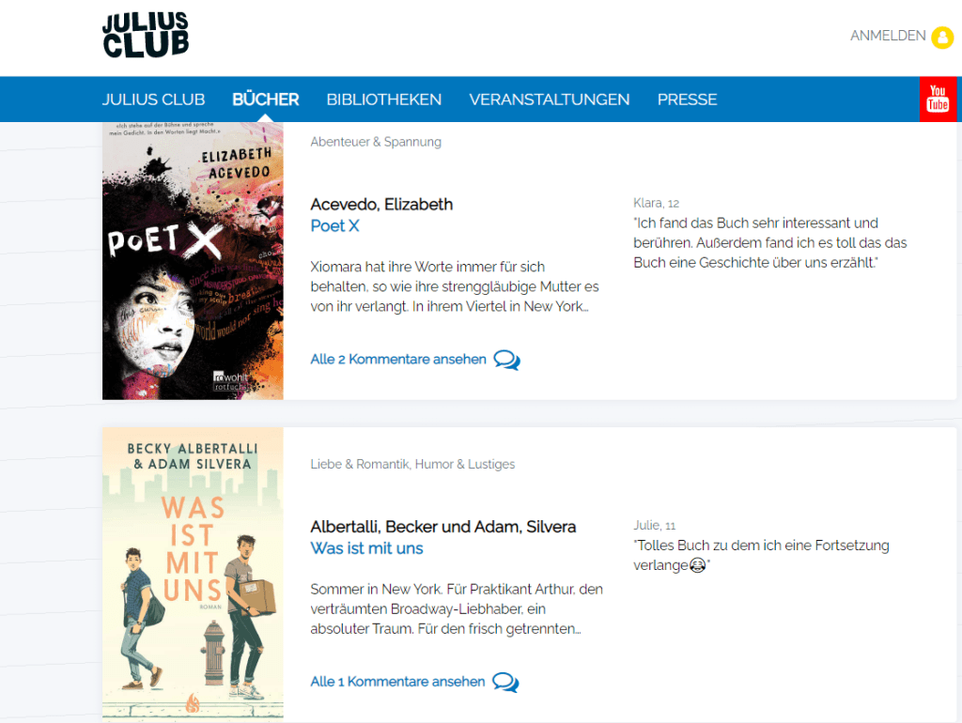The height and width of the screenshot is (723, 962).
Task: Click speech bubble icon beside Alle 2 Kommentare
Action: pyautogui.click(x=506, y=360)
